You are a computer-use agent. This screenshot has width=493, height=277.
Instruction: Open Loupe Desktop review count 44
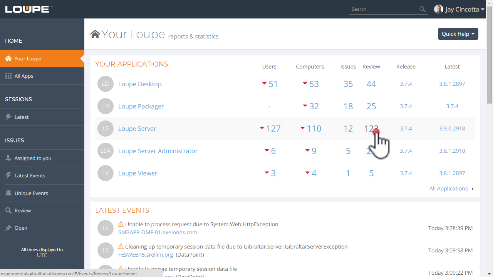371,84
